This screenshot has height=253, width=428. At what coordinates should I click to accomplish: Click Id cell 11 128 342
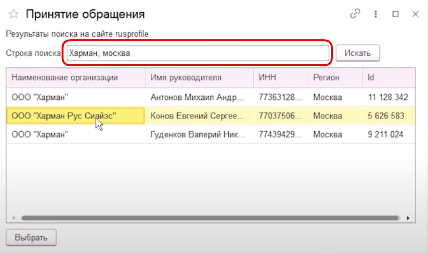[389, 97]
